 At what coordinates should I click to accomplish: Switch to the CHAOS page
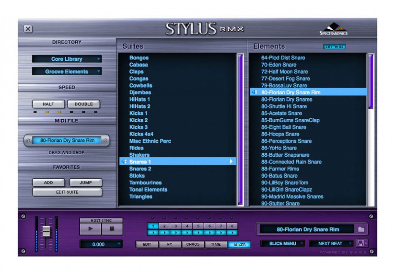point(193,245)
